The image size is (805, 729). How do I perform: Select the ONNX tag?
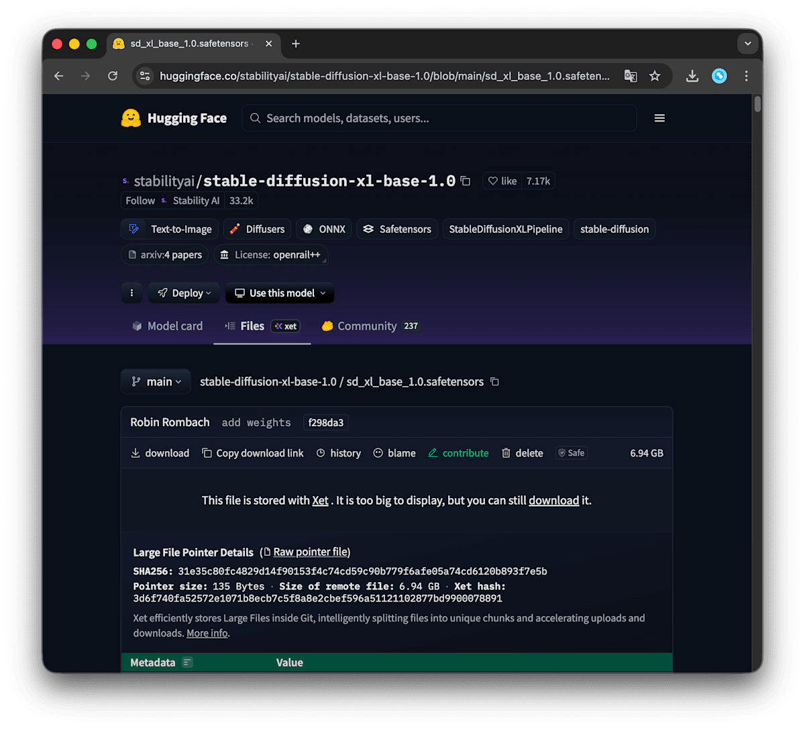coord(324,229)
